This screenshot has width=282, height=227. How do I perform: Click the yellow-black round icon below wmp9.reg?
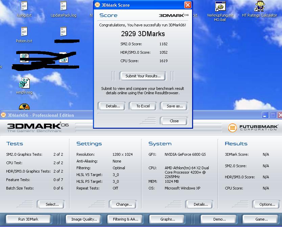pyautogui.click(x=24, y=107)
